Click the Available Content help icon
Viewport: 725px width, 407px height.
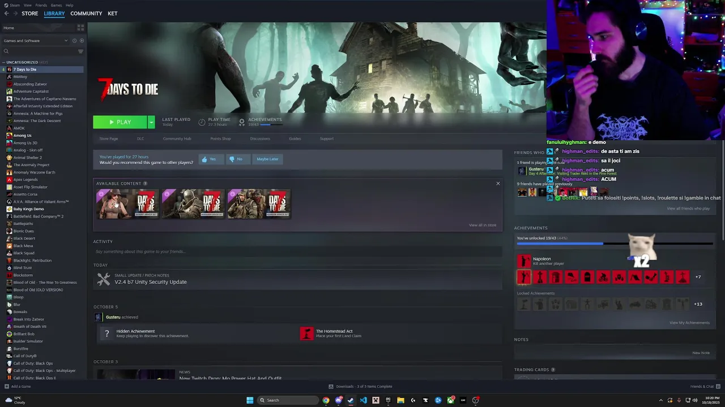tap(146, 183)
